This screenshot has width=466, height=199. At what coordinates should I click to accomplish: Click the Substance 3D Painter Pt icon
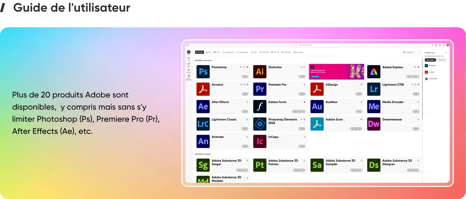[x=260, y=165]
